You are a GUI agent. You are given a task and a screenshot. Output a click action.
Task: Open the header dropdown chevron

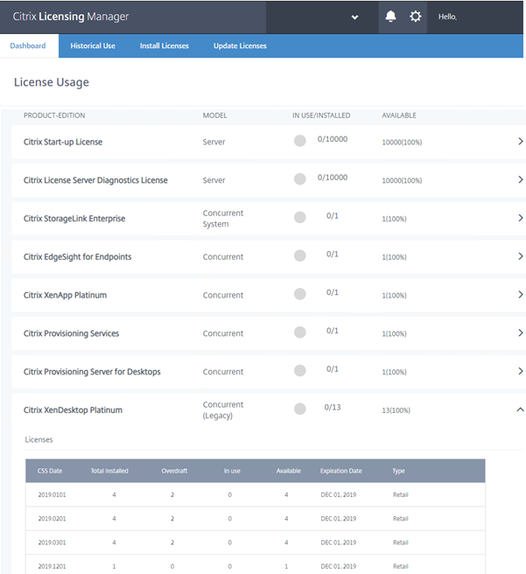[x=354, y=17]
